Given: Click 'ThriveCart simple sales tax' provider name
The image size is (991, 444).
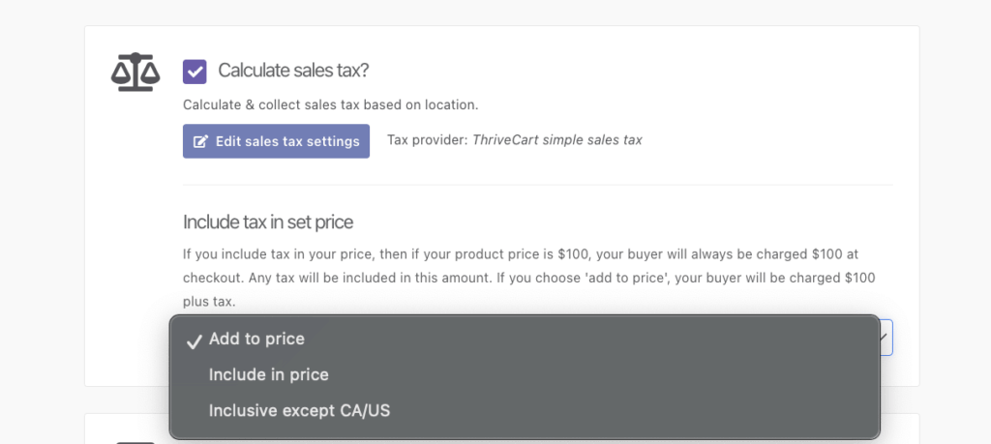Looking at the screenshot, I should (556, 140).
